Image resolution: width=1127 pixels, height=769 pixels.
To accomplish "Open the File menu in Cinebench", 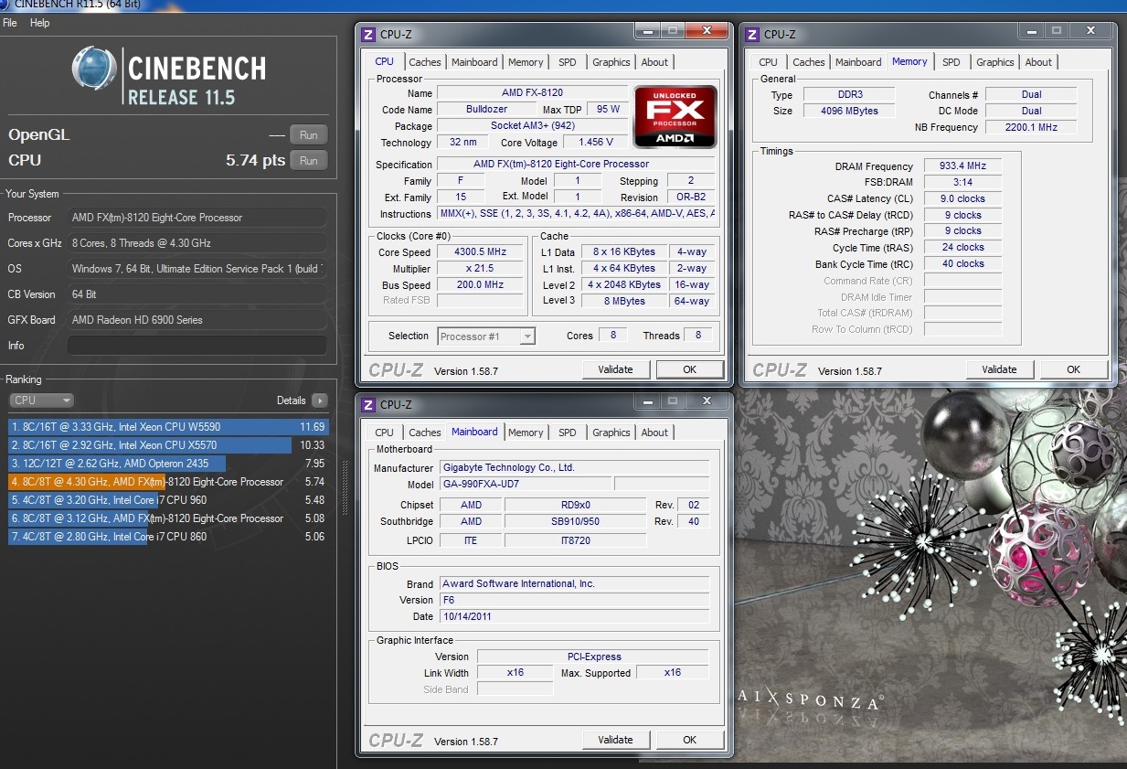I will tap(10, 23).
